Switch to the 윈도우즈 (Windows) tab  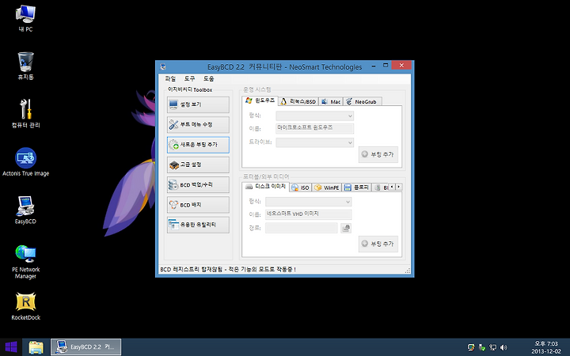pos(260,100)
